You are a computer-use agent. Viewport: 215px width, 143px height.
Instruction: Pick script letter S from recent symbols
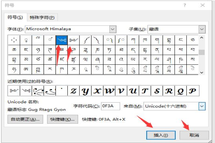pyautogui.click(x=157, y=91)
